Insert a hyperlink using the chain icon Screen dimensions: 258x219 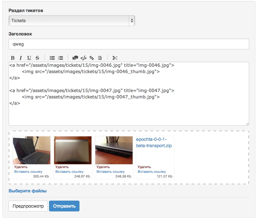pyautogui.click(x=91, y=58)
